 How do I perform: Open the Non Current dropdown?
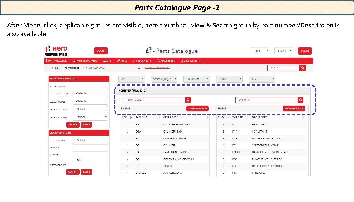197,79
